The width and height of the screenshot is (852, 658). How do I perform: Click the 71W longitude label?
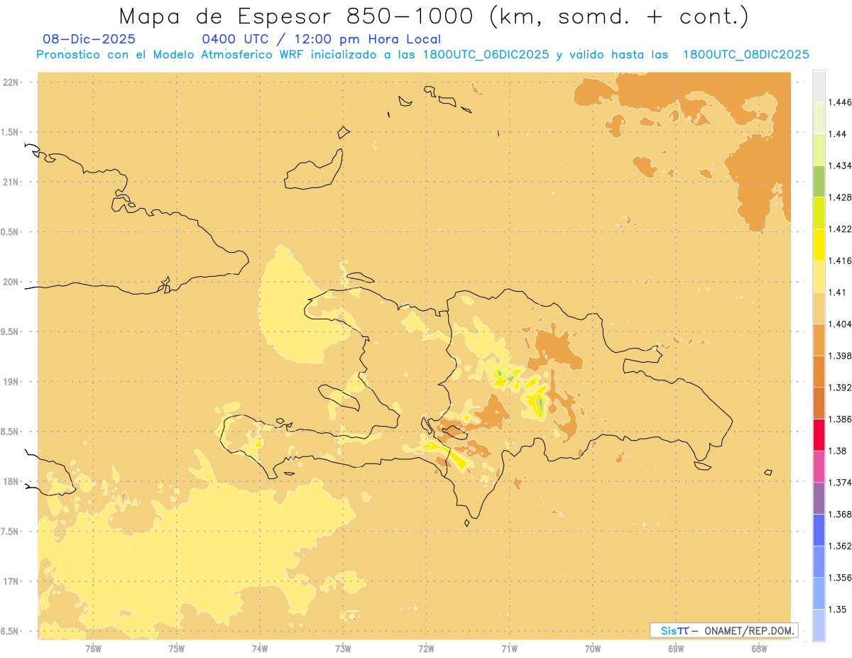pos(509,648)
